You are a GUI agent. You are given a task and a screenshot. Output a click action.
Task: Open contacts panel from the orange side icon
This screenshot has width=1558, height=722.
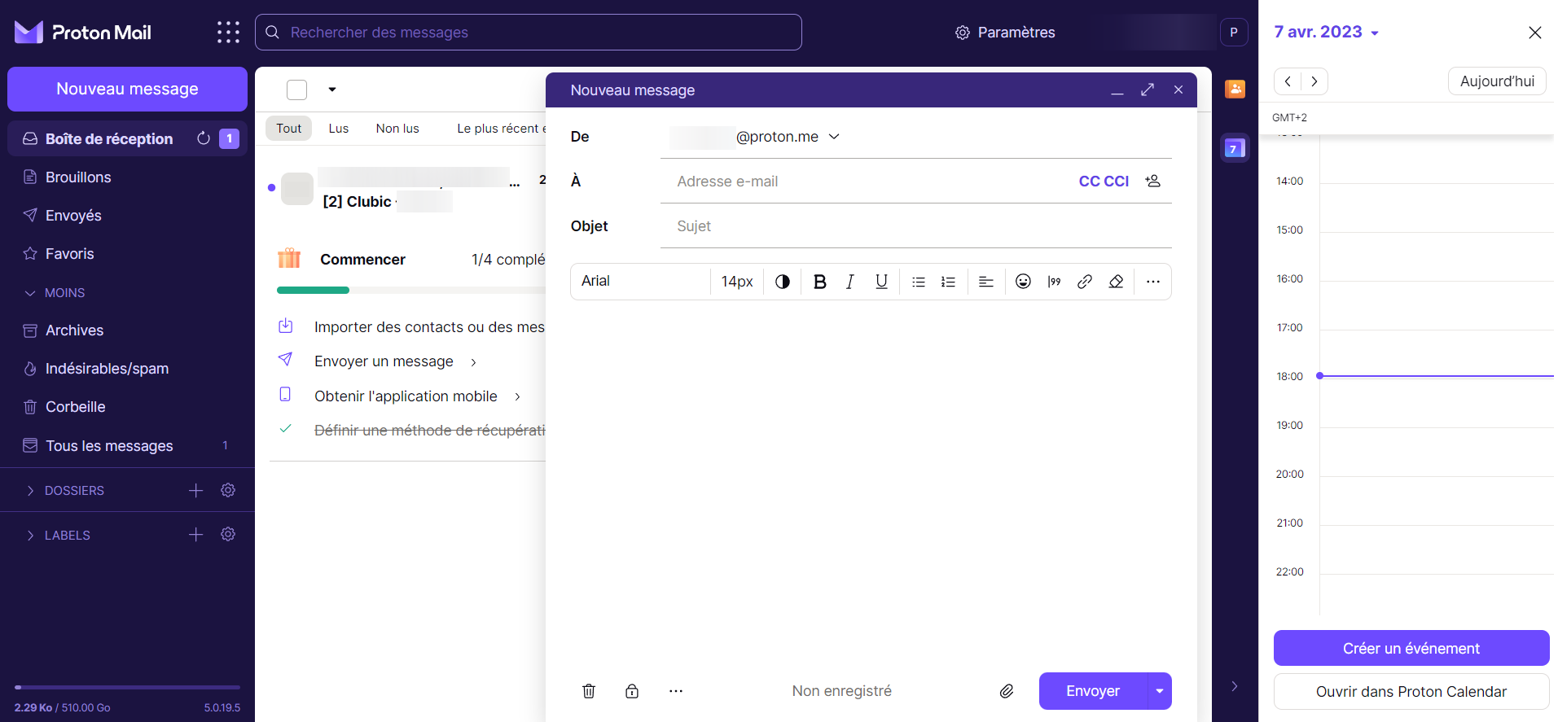(x=1235, y=89)
